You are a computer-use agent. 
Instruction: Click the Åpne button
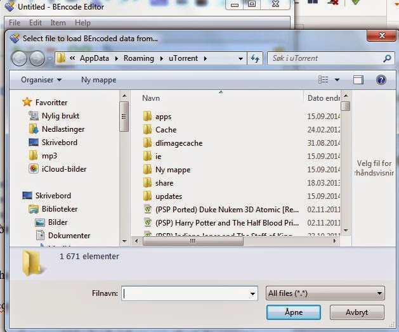click(x=294, y=312)
